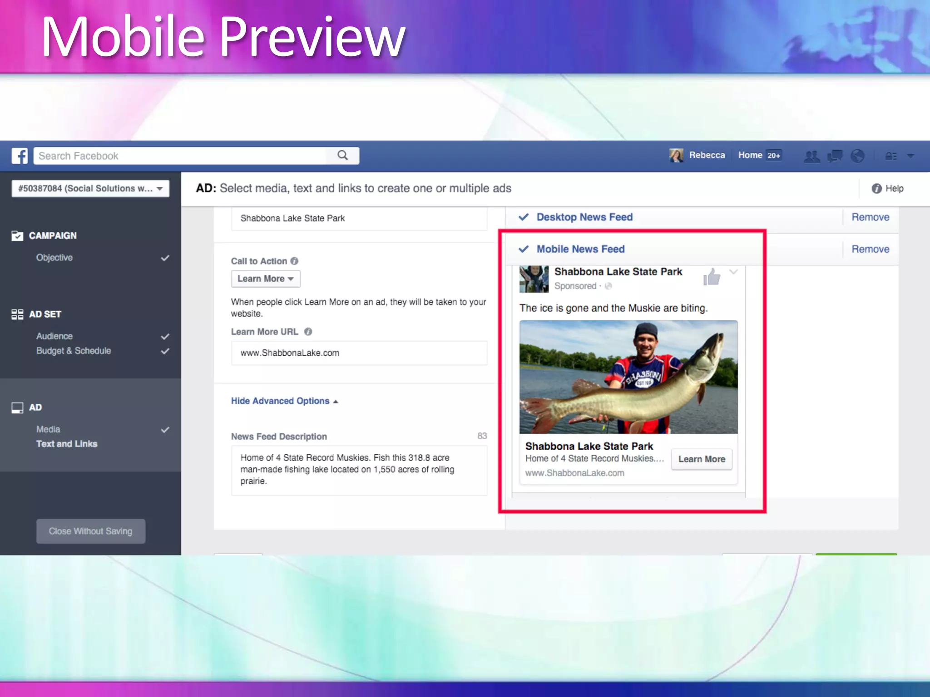Click Budget & Schedule completed checkmark
Image resolution: width=930 pixels, height=697 pixels.
tap(165, 351)
